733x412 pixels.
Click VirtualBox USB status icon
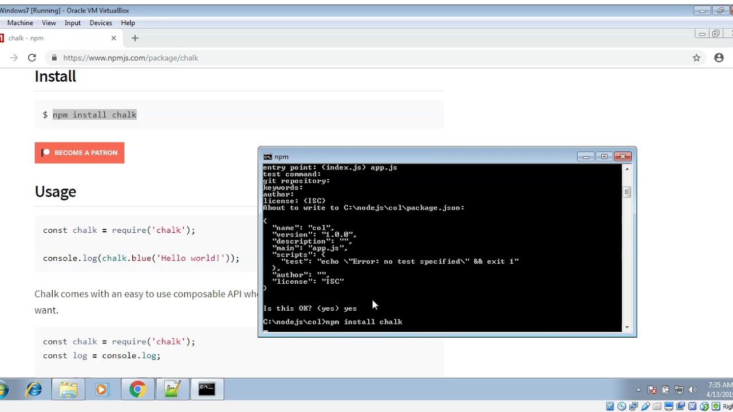[645, 406]
